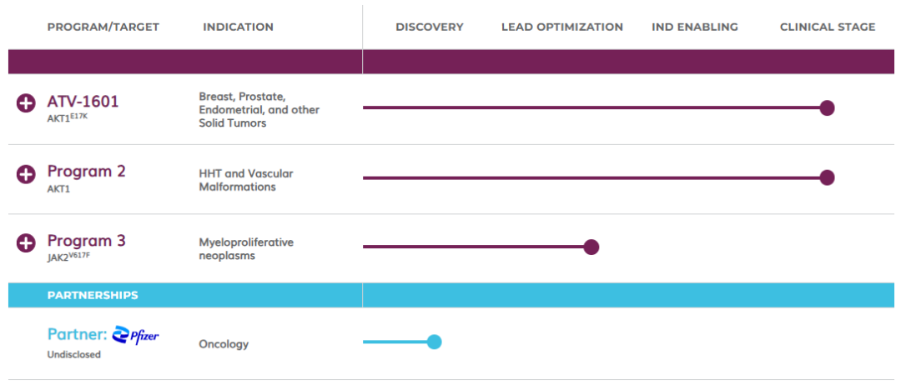Click the Partner label text
Image resolution: width=901 pixels, height=385 pixels.
point(77,334)
